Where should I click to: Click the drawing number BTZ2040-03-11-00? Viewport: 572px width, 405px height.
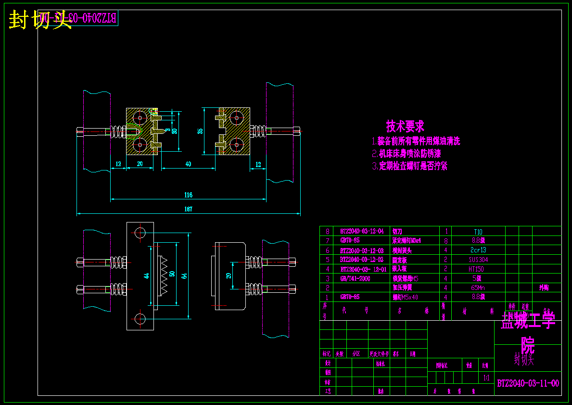click(x=528, y=383)
